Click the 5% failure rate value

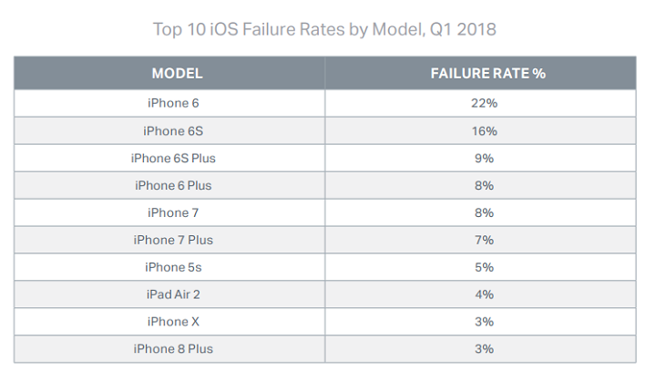pos(484,267)
